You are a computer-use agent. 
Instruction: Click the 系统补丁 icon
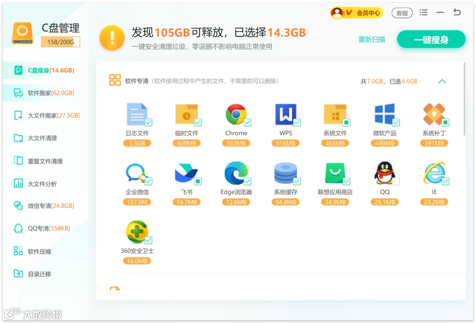click(434, 114)
